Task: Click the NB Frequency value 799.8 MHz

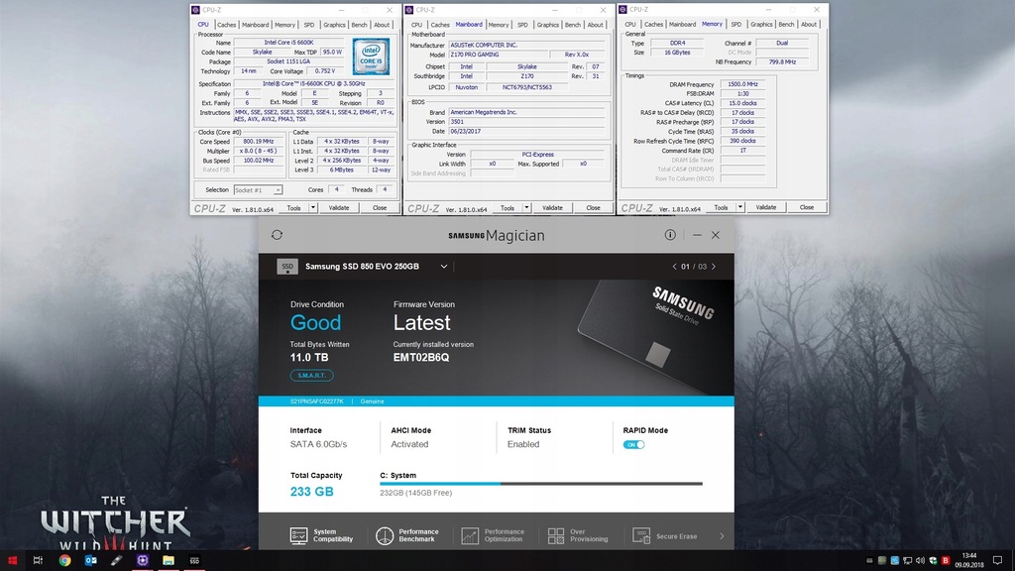Action: click(782, 62)
